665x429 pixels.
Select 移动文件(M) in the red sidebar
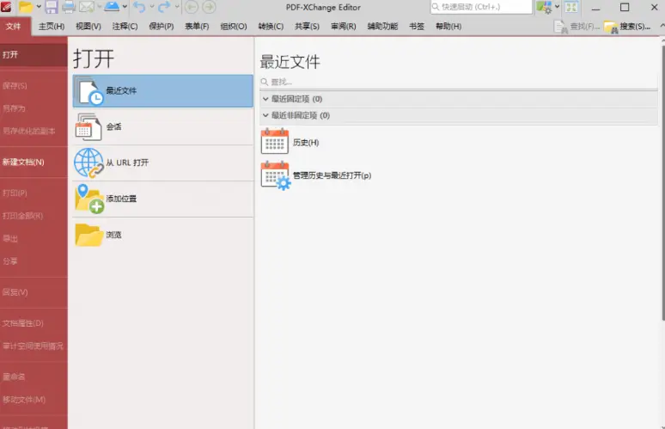click(x=34, y=400)
